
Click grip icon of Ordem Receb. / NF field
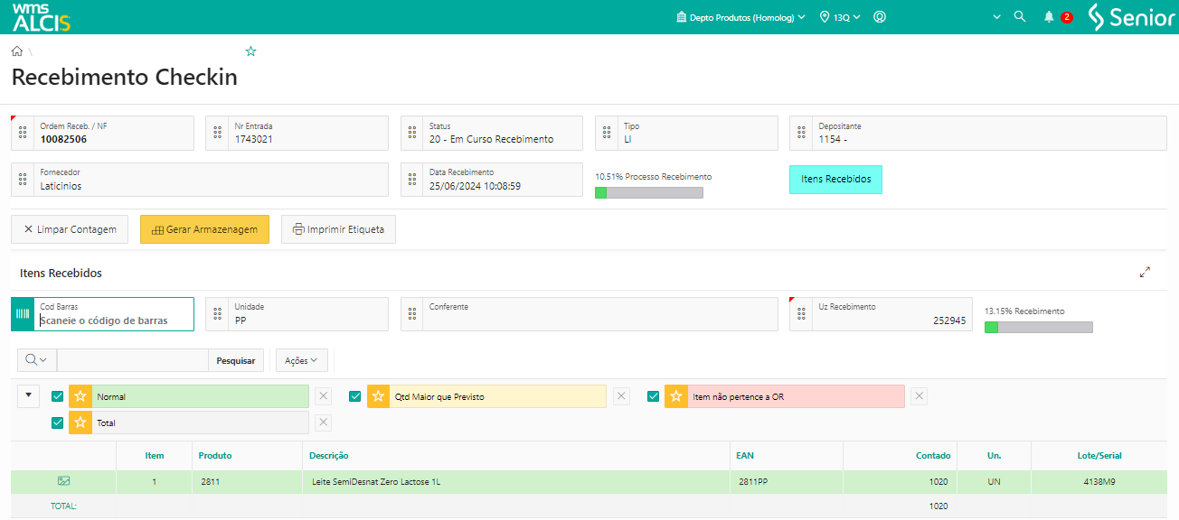[x=23, y=133]
